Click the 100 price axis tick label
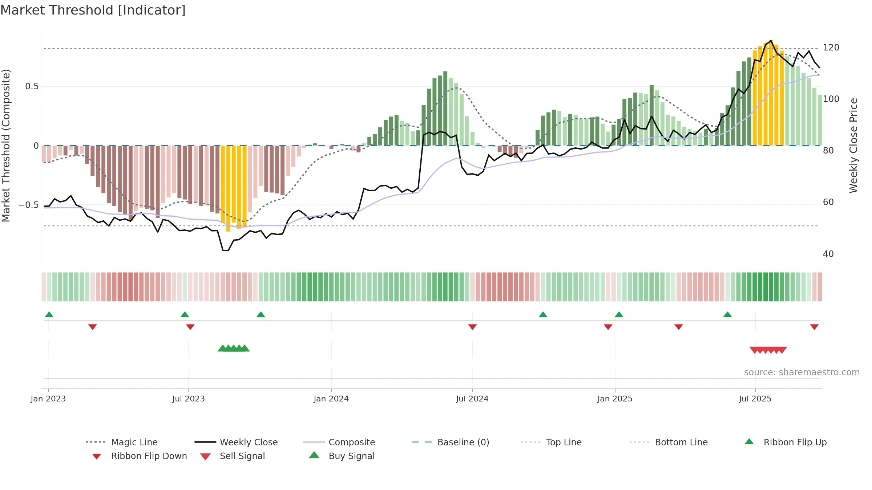 click(831, 99)
